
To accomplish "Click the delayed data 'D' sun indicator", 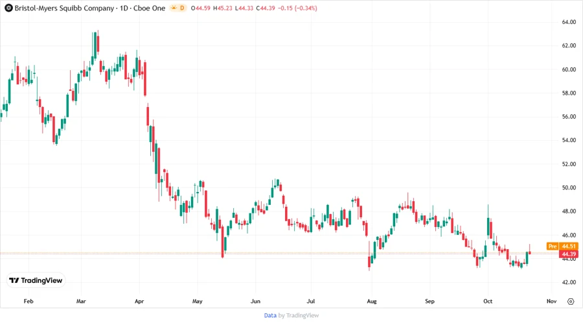I will (177, 8).
